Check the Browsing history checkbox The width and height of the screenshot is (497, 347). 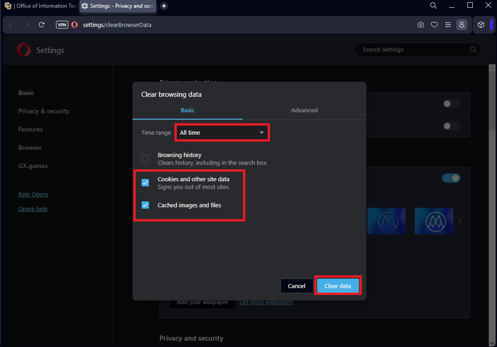(145, 158)
